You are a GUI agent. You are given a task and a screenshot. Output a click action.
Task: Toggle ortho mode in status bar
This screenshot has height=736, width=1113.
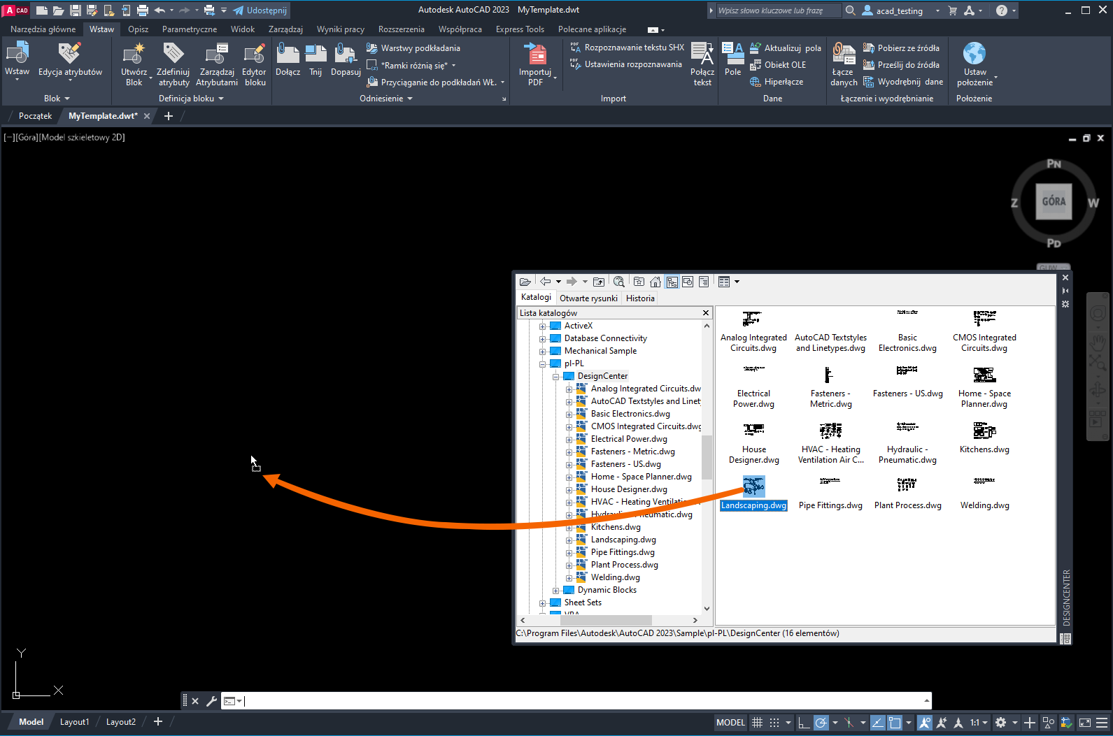(x=804, y=723)
